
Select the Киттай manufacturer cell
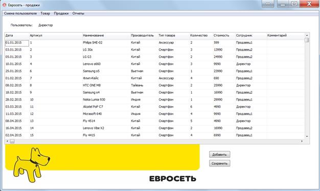144,78
